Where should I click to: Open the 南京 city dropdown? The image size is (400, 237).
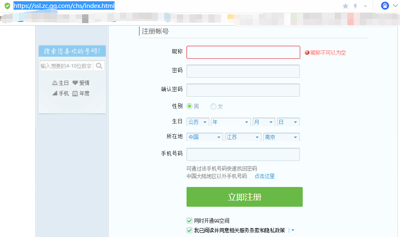281,137
